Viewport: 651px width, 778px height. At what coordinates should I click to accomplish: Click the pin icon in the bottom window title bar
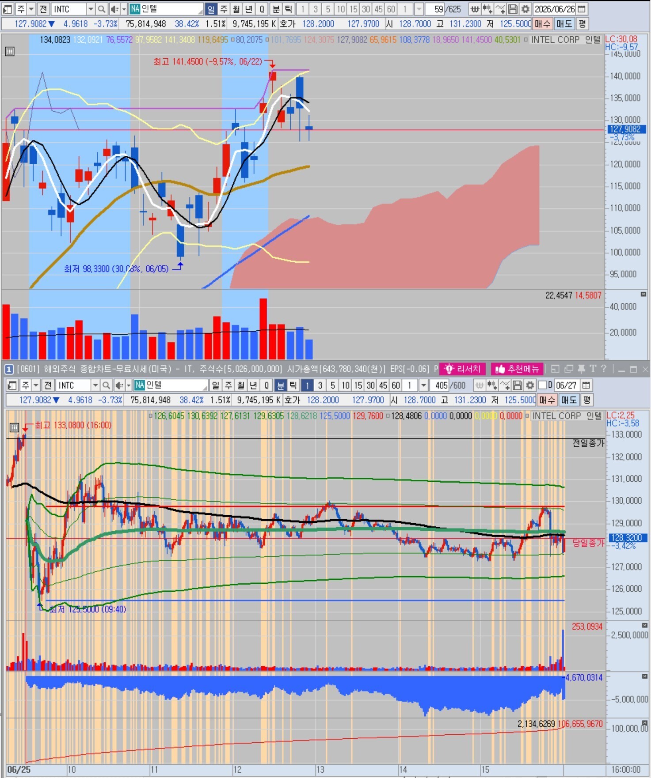(581, 369)
